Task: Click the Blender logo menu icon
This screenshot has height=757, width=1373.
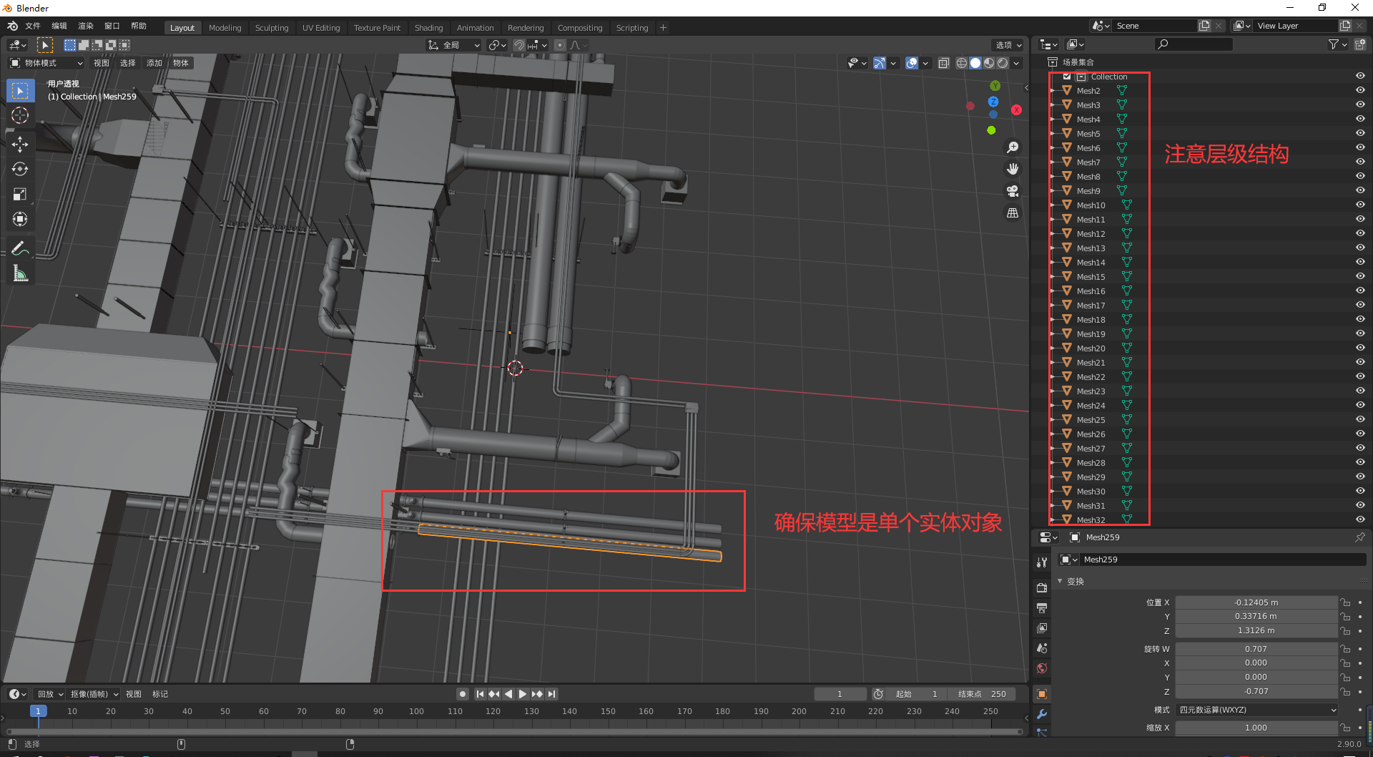Action: tap(13, 26)
